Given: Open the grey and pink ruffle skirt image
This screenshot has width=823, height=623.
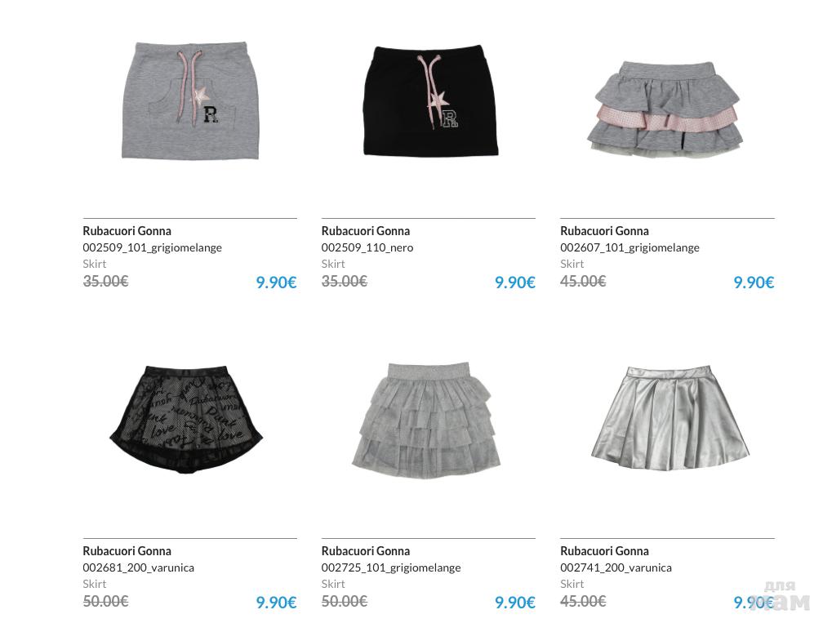Looking at the screenshot, I should click(665, 108).
